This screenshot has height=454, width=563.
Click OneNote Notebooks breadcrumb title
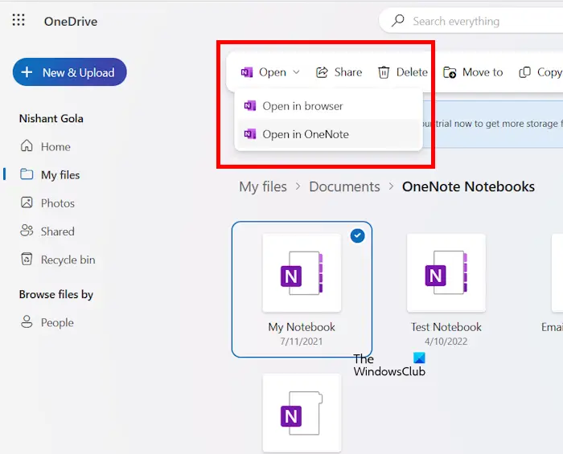click(x=468, y=186)
